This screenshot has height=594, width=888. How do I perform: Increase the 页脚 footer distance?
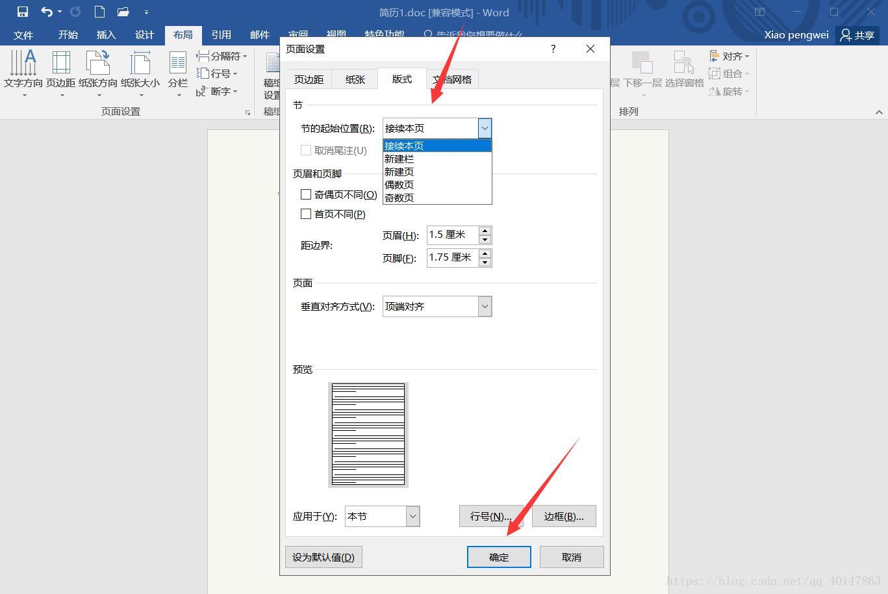(x=485, y=253)
